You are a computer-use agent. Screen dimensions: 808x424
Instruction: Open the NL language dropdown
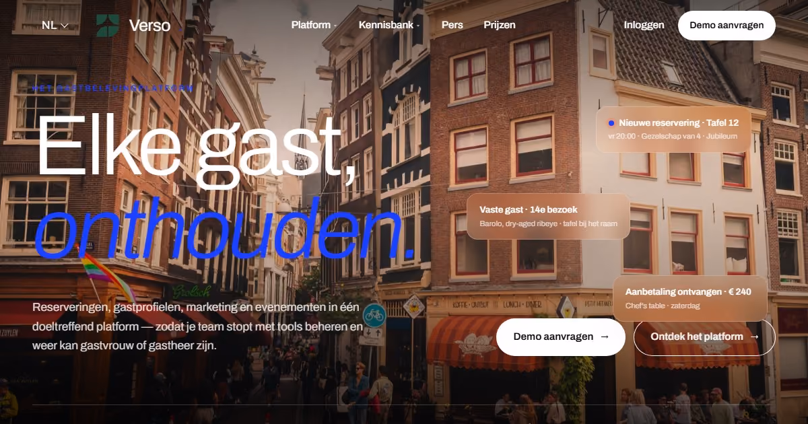(55, 26)
